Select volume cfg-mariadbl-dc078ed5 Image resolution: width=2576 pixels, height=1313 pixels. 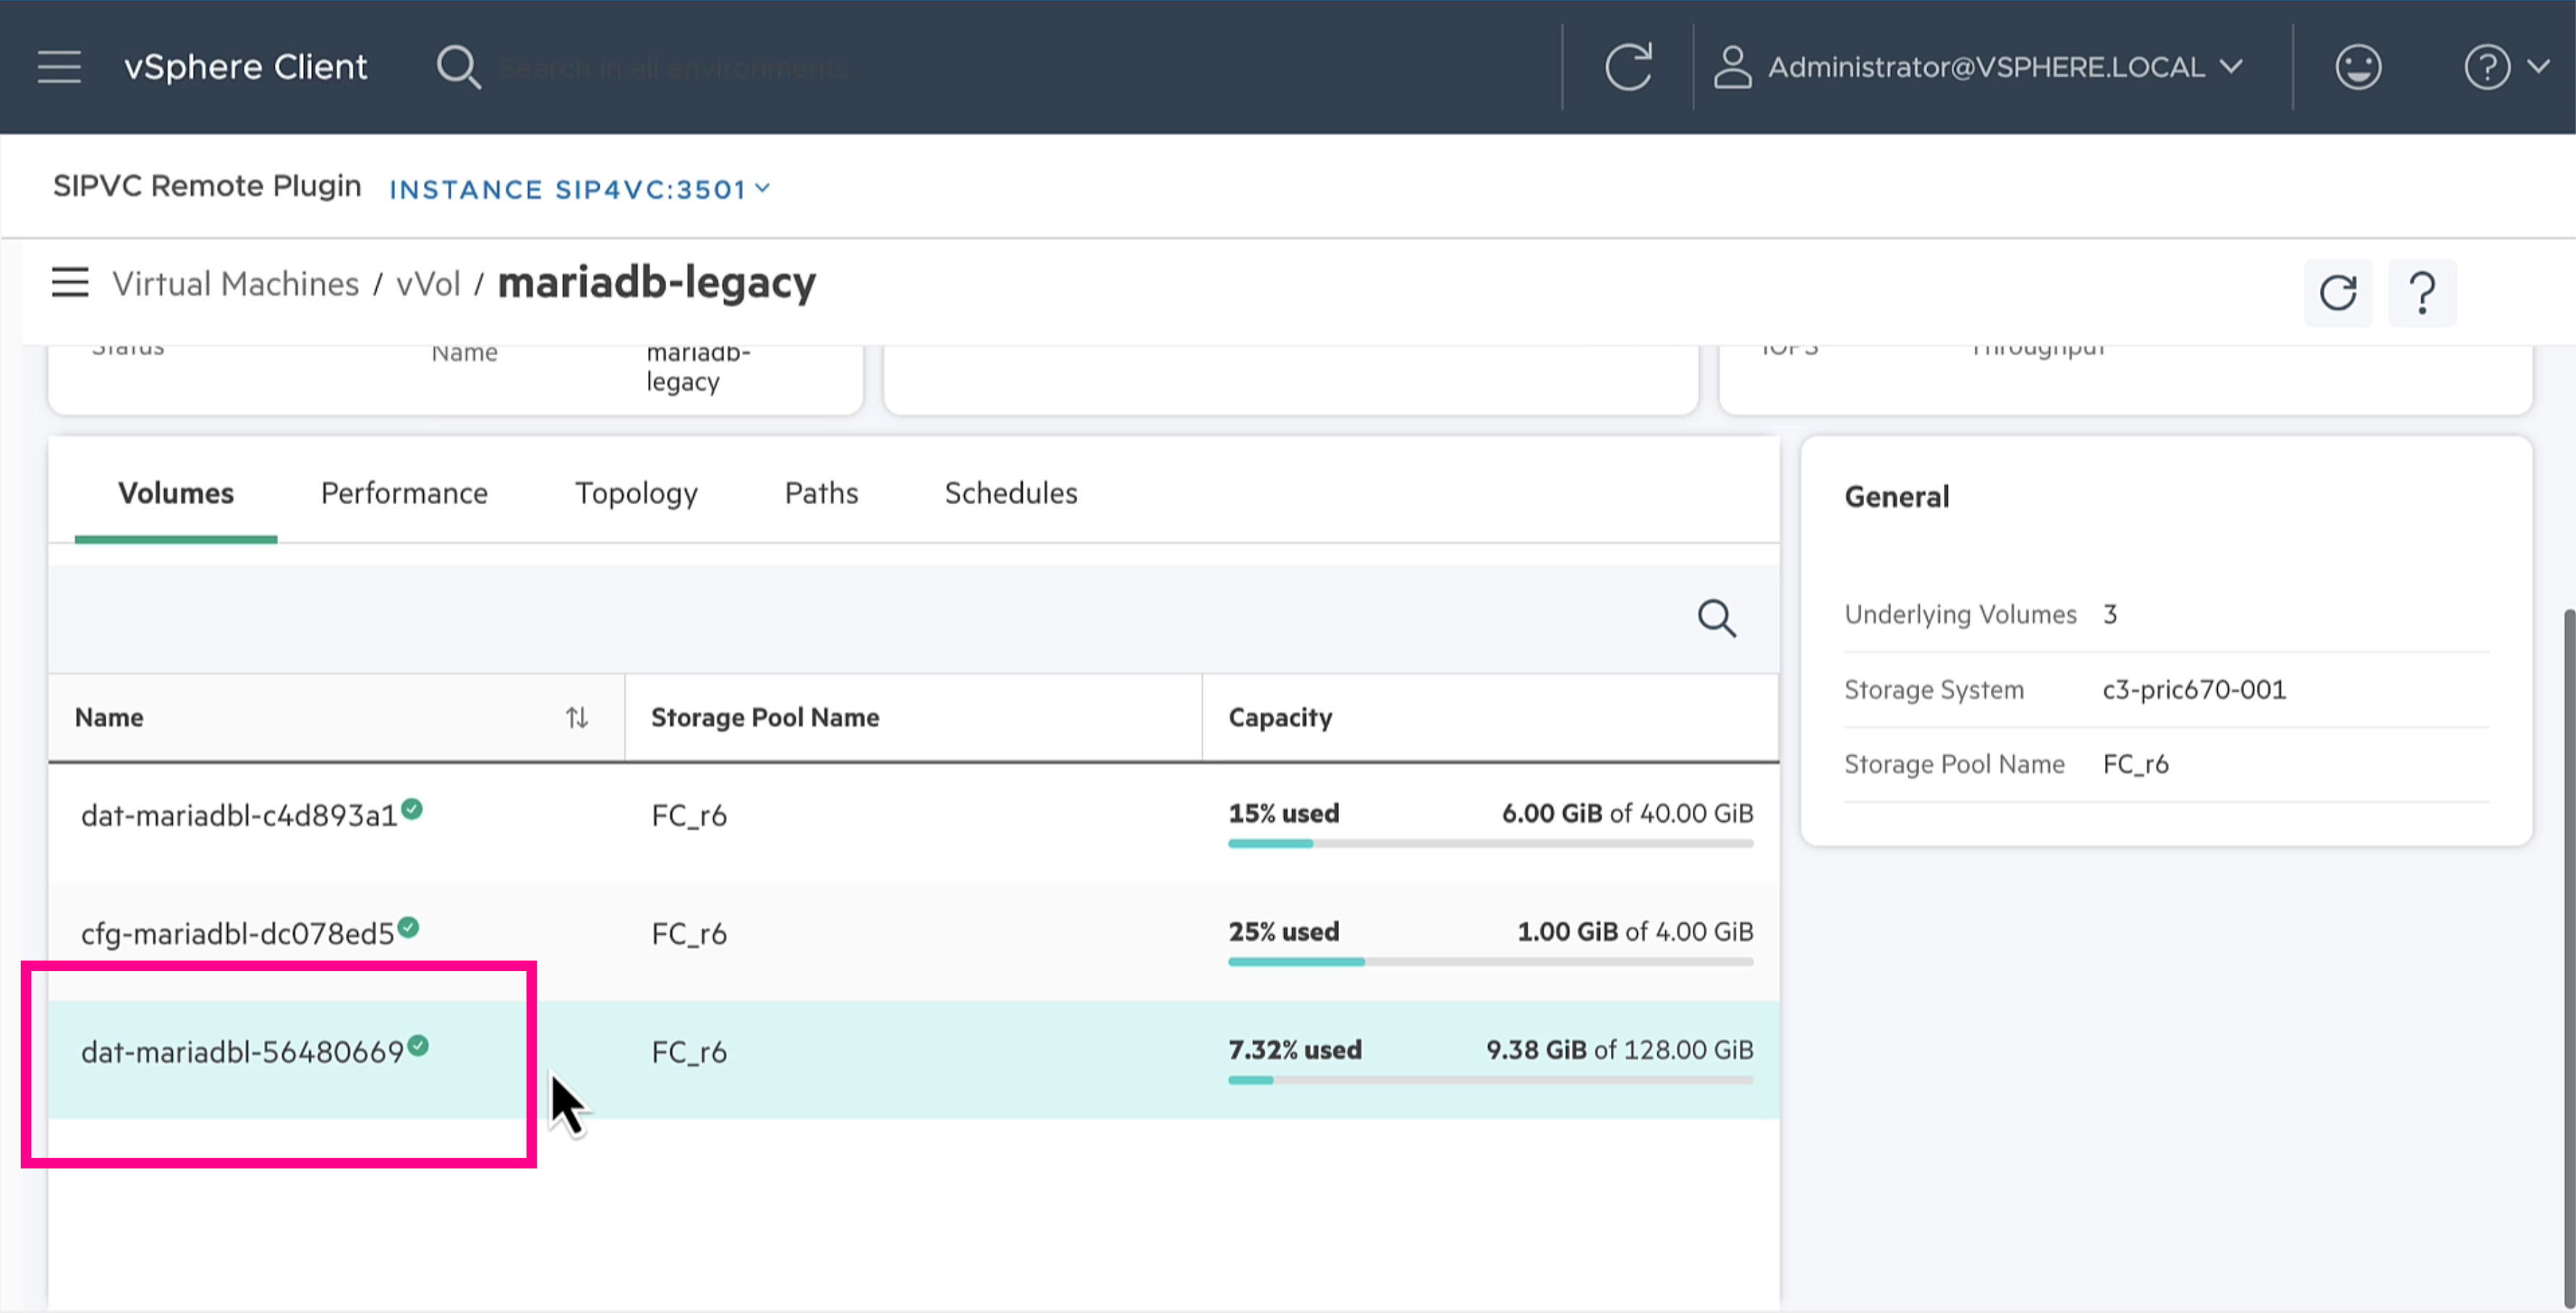coord(237,934)
